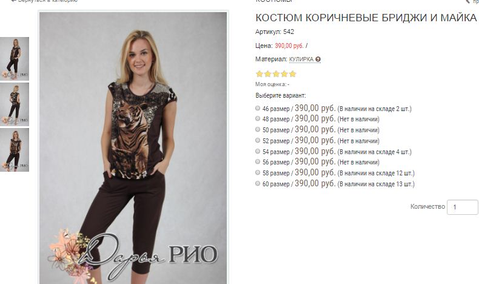The width and height of the screenshot is (479, 284).
Task: Rate product with the fifth star
Action: coord(292,73)
